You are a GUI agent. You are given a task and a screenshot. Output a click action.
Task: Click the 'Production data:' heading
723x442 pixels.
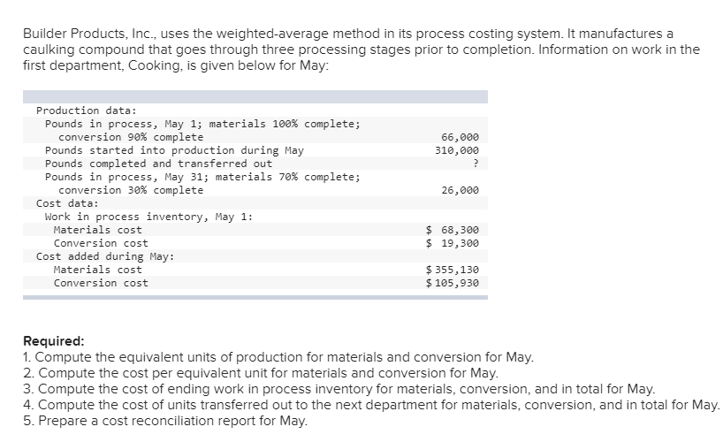click(87, 110)
